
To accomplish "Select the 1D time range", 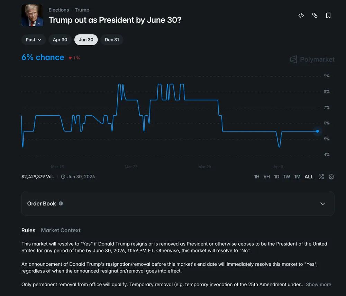I will (x=276, y=176).
